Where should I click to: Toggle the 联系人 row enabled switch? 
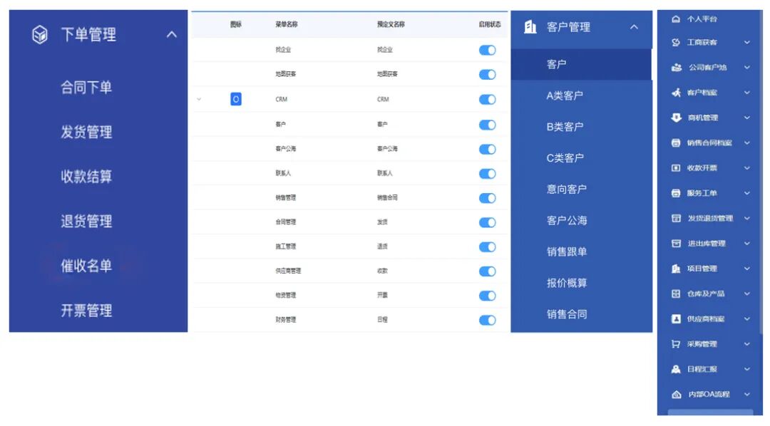tap(487, 174)
